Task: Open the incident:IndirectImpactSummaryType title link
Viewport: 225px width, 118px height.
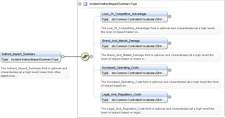Action: 113,4
